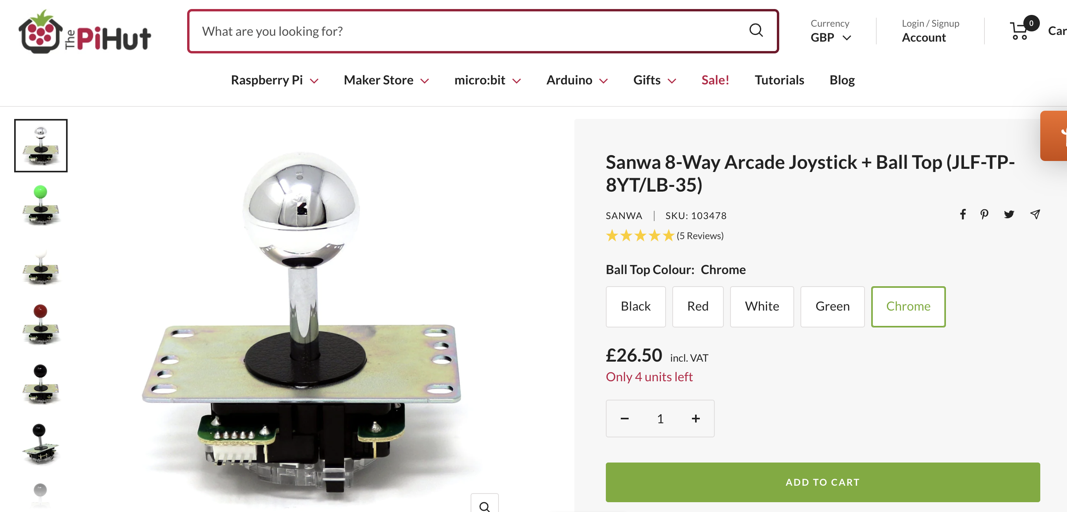The image size is (1067, 512).
Task: Expand the Maker Store menu
Action: click(x=386, y=80)
